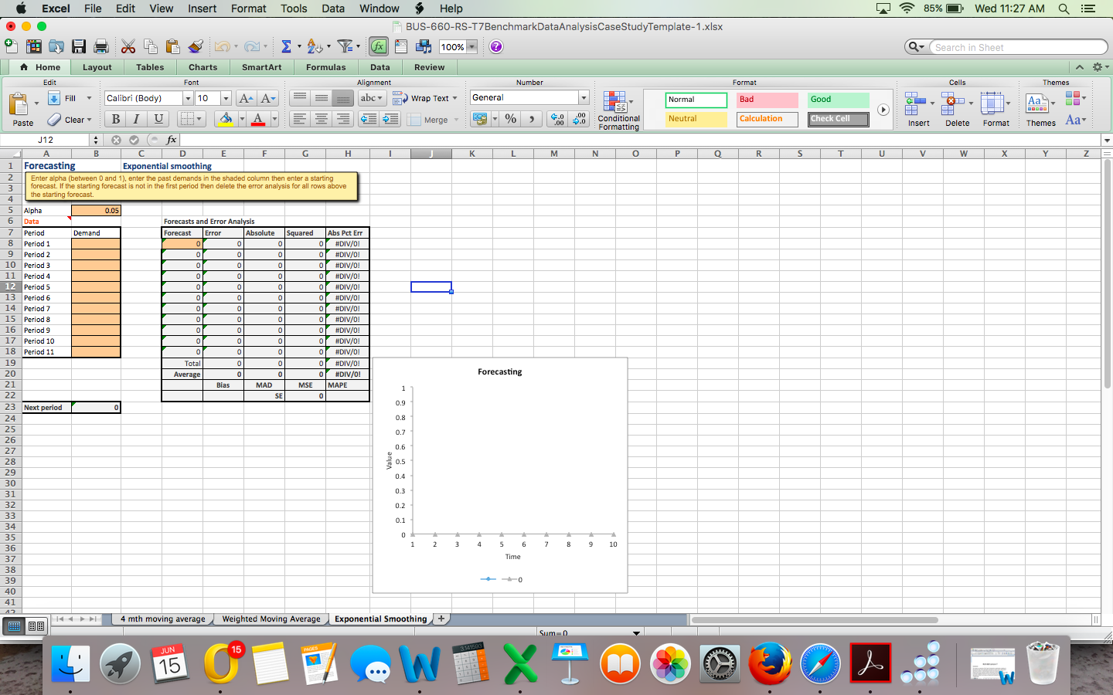This screenshot has height=695, width=1113.
Task: Open the Data ribbon tab
Action: click(380, 67)
